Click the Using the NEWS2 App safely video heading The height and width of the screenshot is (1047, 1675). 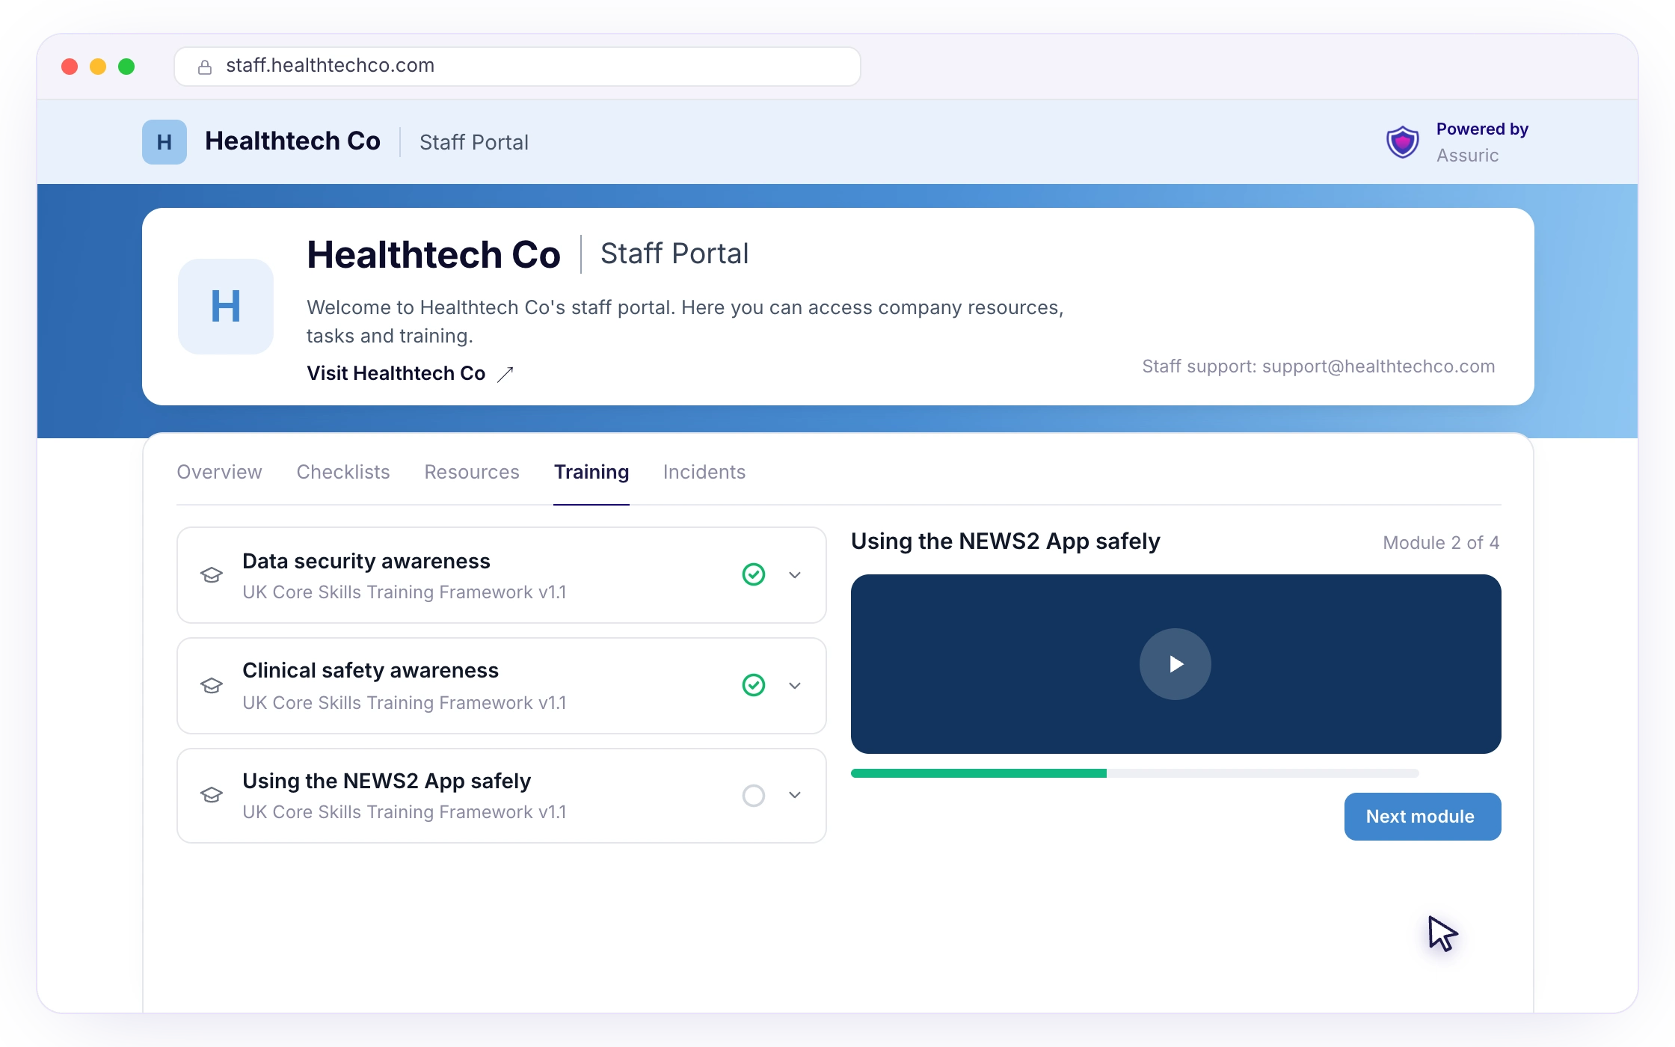pyautogui.click(x=1006, y=541)
